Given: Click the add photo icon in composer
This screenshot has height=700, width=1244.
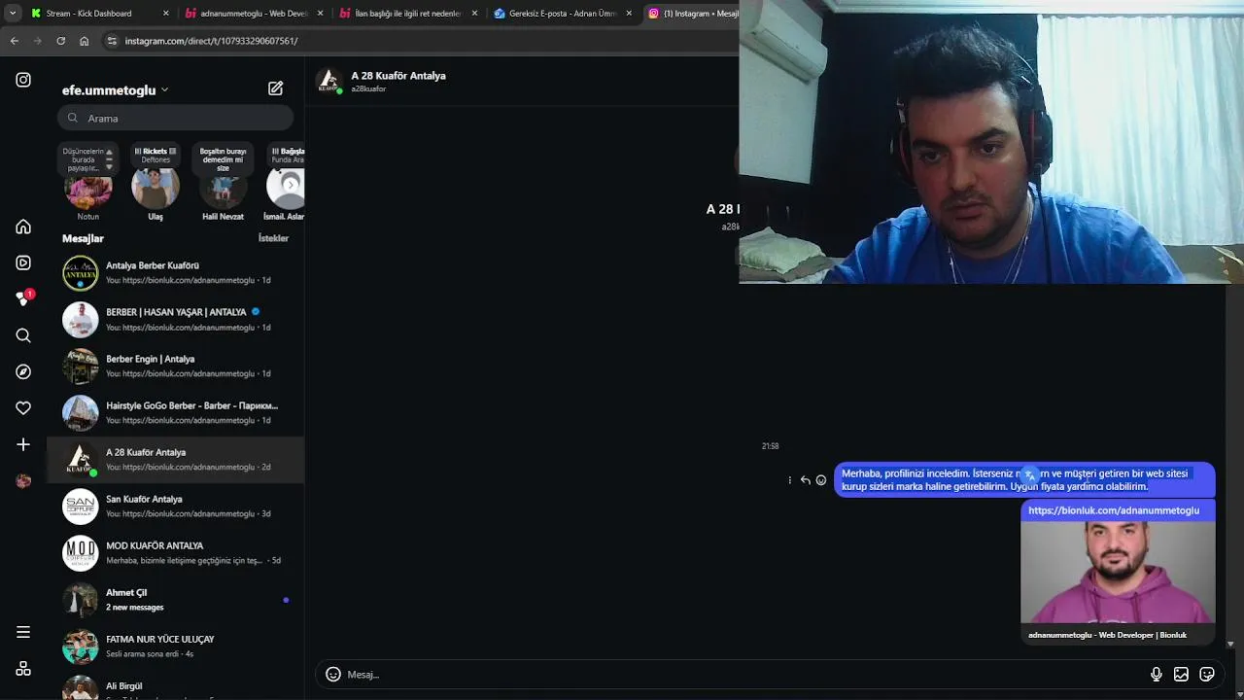Looking at the screenshot, I should (1181, 674).
